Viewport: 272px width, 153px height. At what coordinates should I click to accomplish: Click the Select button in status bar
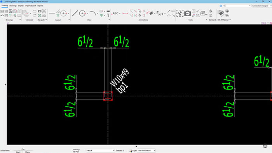pos(18,152)
